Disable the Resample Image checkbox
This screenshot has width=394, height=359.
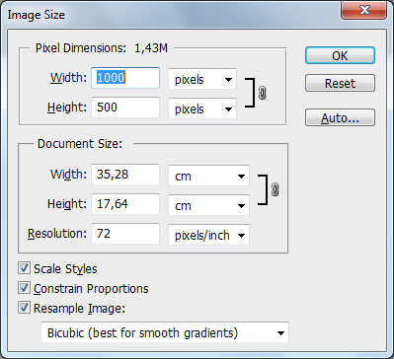tap(24, 308)
